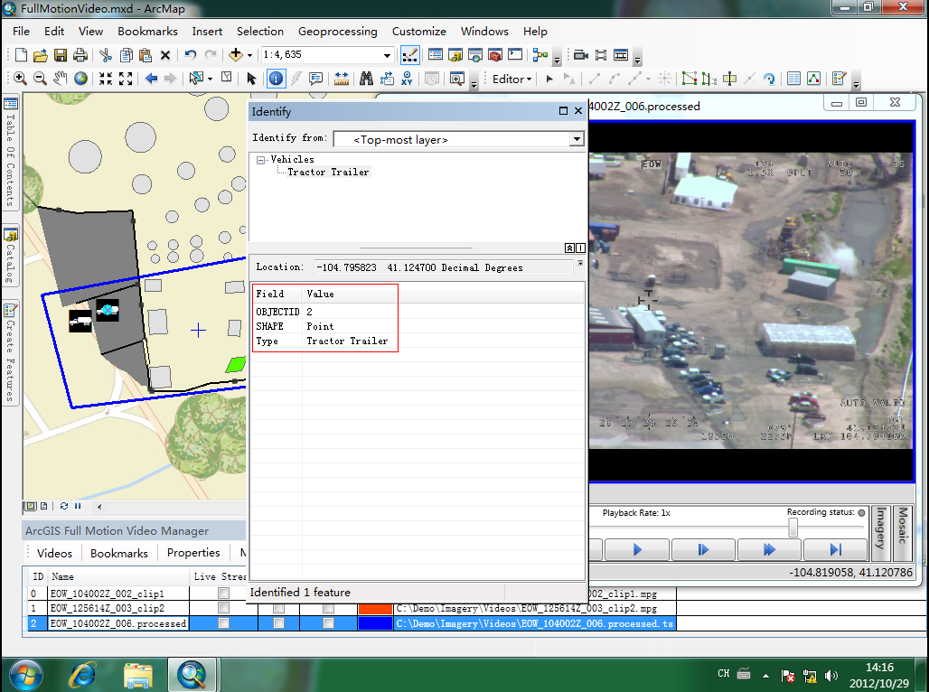Viewport: 929px width, 692px height.
Task: Expand Tools toolbar options arrow
Action: (474, 83)
